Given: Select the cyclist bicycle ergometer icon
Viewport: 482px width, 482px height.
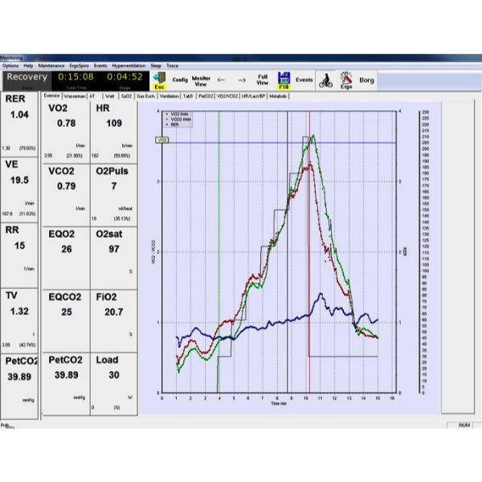Looking at the screenshot, I should [325, 80].
